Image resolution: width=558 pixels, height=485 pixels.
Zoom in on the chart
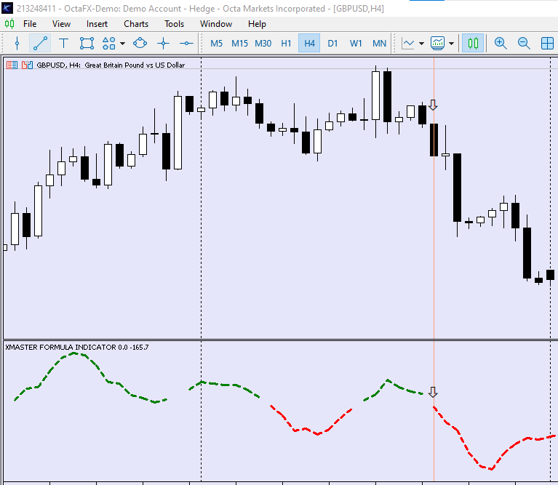[501, 44]
